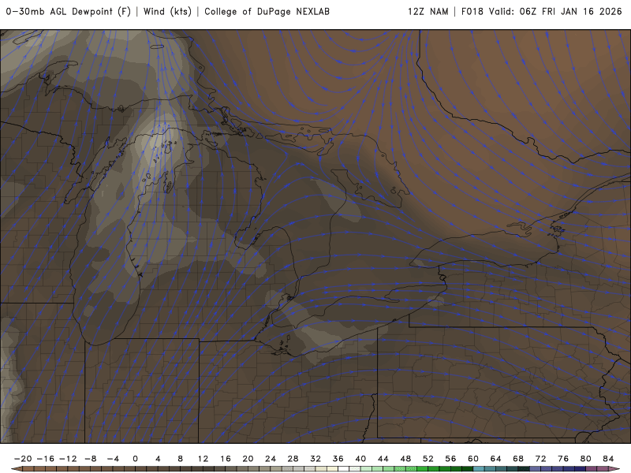Image resolution: width=631 pixels, height=473 pixels.
Task: Click the 60 legend label
Action: tap(473, 459)
